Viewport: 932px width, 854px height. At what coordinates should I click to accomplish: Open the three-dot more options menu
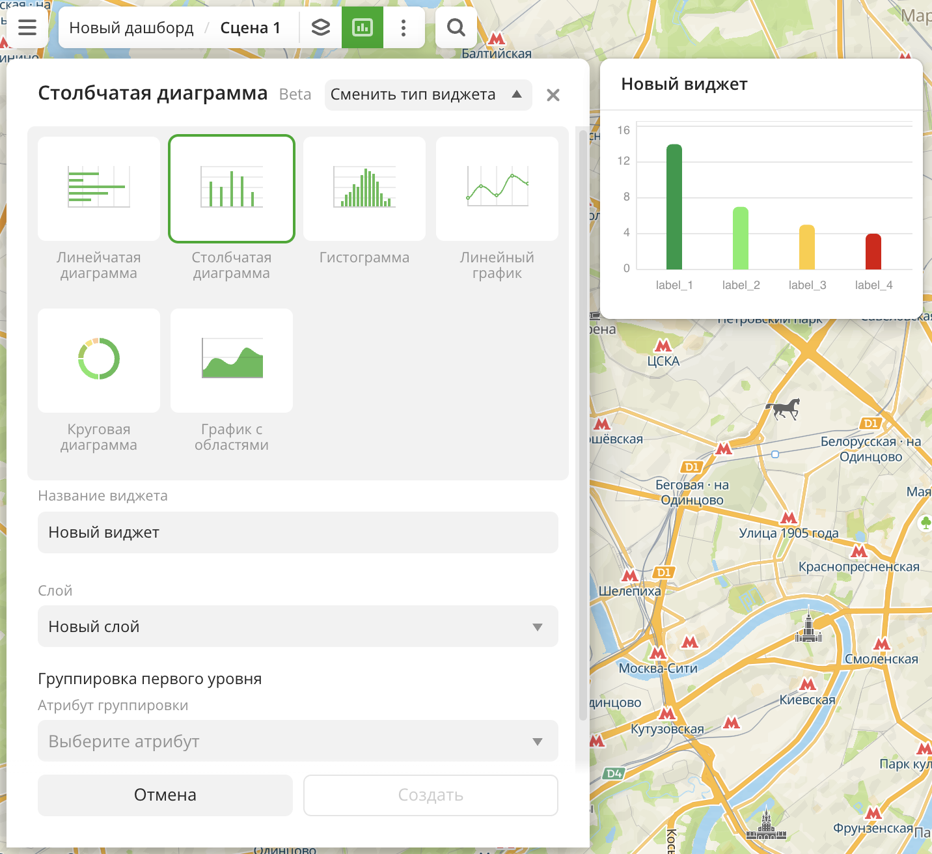click(x=404, y=27)
